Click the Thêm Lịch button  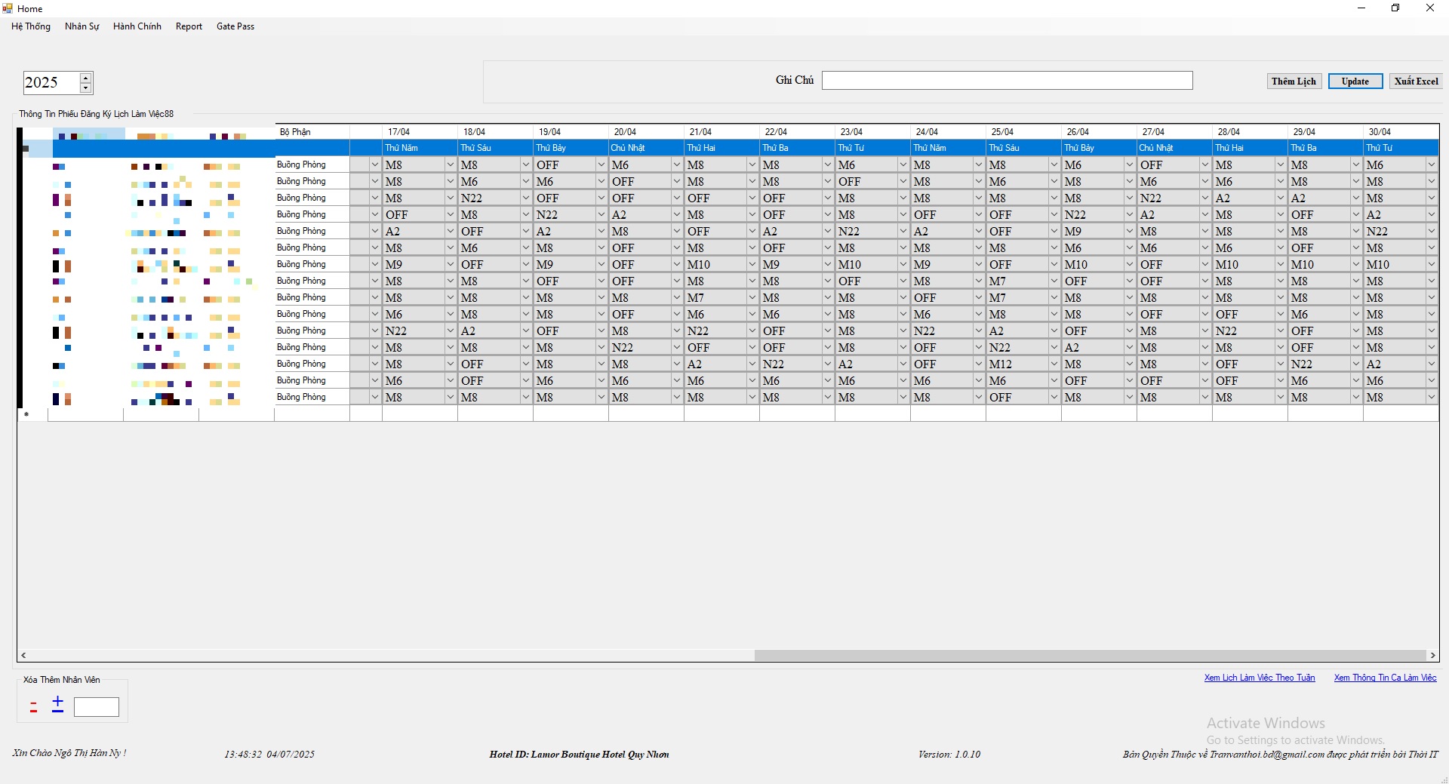pos(1294,81)
